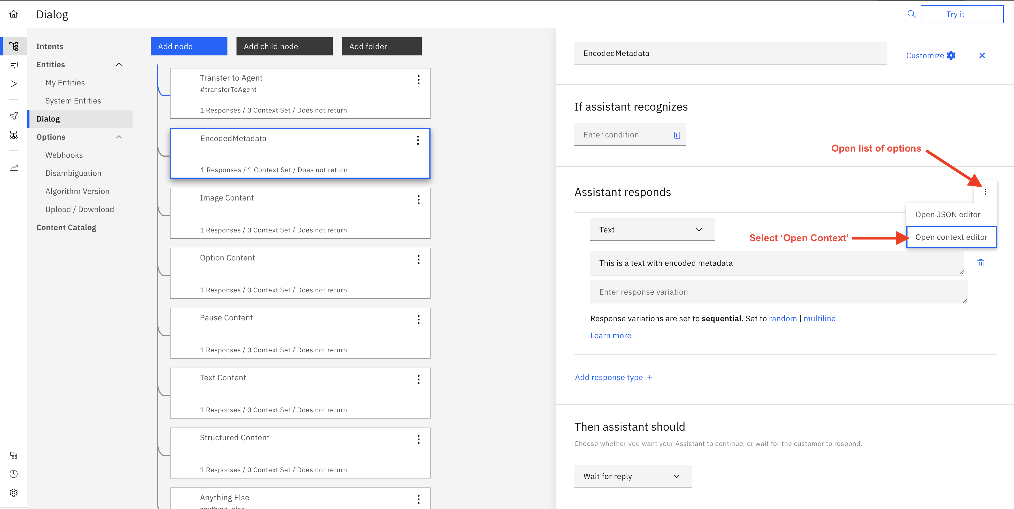This screenshot has width=1014, height=509.
Task: Delete the text response with its trash icon
Action: click(981, 263)
